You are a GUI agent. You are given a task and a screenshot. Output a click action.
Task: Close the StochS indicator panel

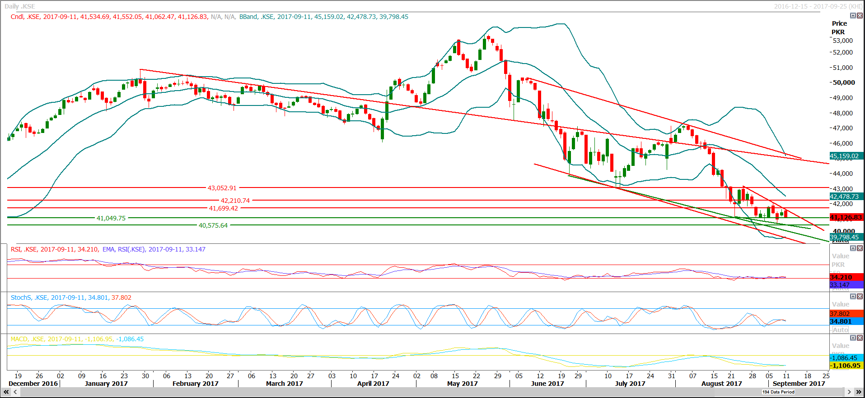tap(860, 297)
